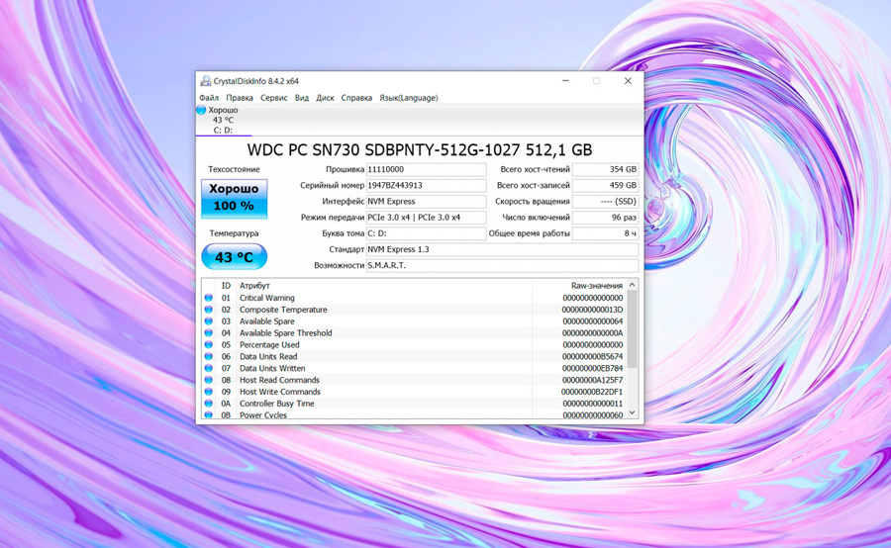Click the total host reads value 354 GB
891x548 pixels.
click(x=605, y=169)
